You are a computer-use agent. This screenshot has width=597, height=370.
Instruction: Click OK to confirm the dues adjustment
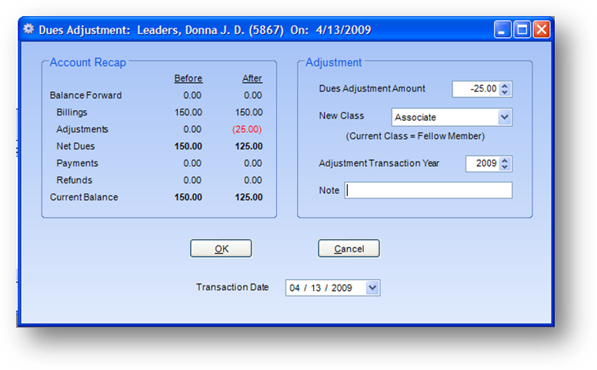221,248
